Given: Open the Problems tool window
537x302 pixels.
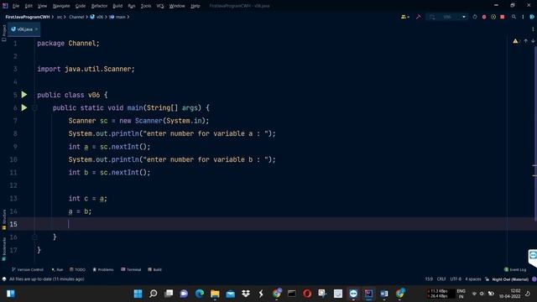Looking at the screenshot, I should [x=103, y=269].
